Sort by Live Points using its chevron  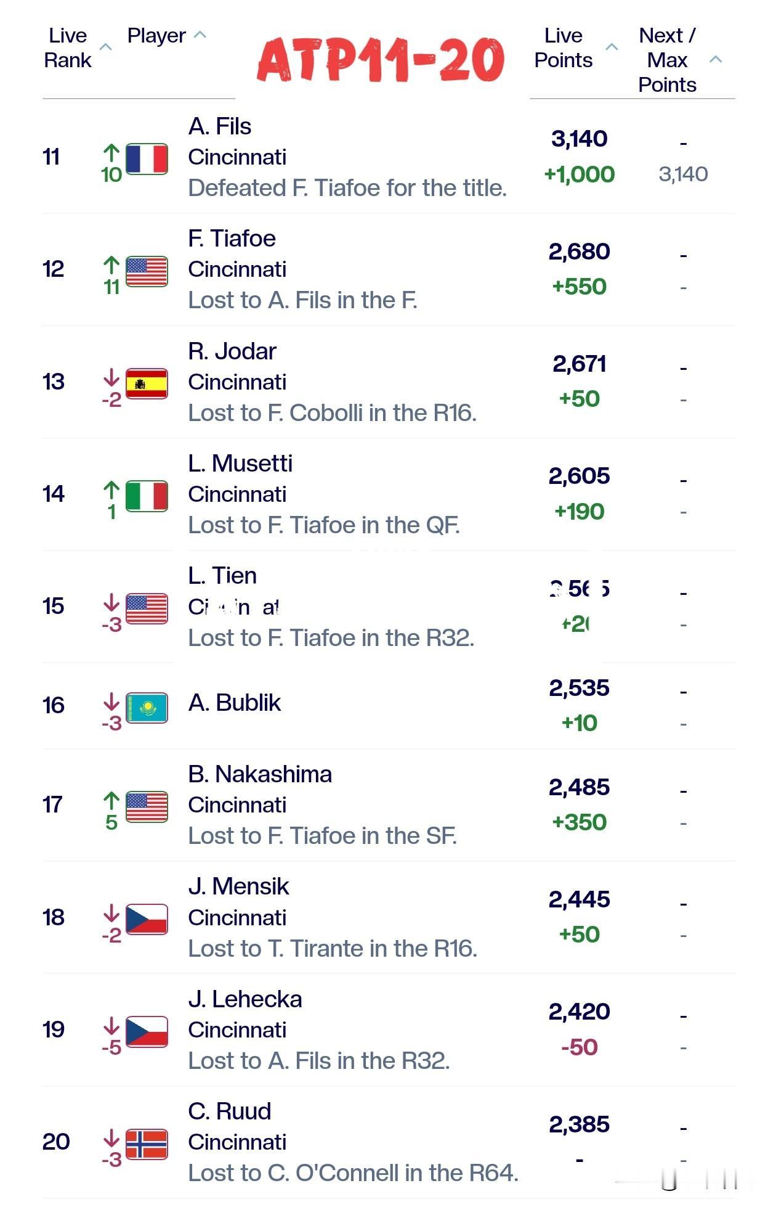coord(612,47)
